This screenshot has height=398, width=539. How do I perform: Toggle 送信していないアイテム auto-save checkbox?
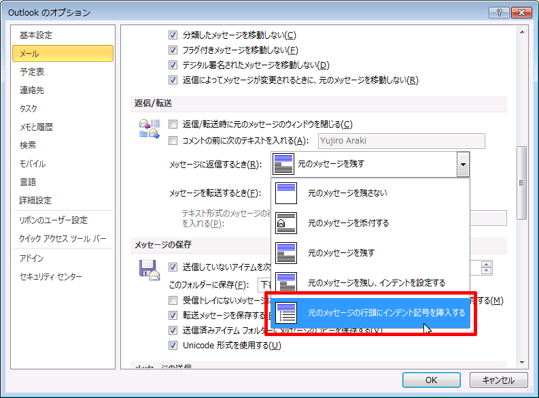pos(173,267)
